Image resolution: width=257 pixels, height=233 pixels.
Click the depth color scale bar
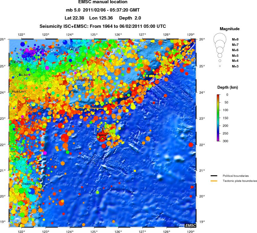tap(219, 118)
